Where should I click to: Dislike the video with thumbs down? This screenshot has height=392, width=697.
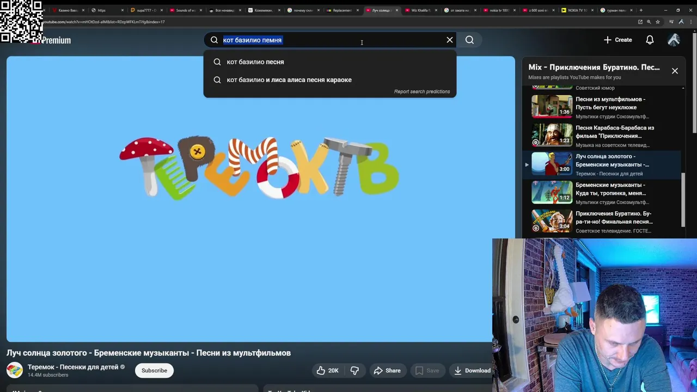(354, 370)
